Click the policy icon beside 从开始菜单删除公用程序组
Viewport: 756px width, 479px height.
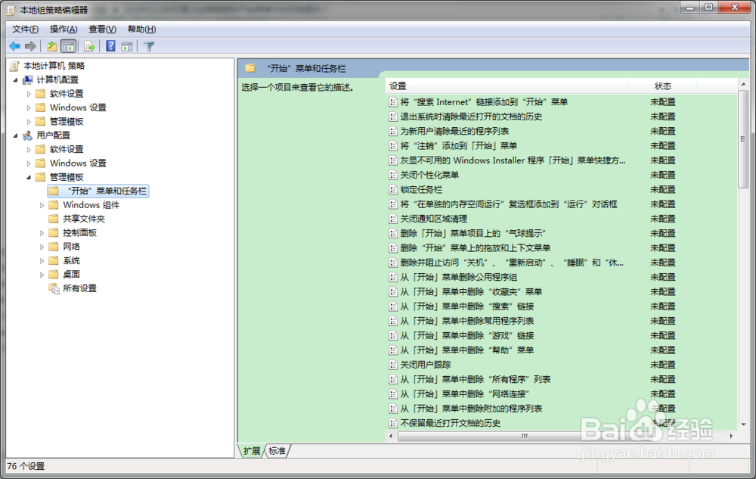[393, 278]
